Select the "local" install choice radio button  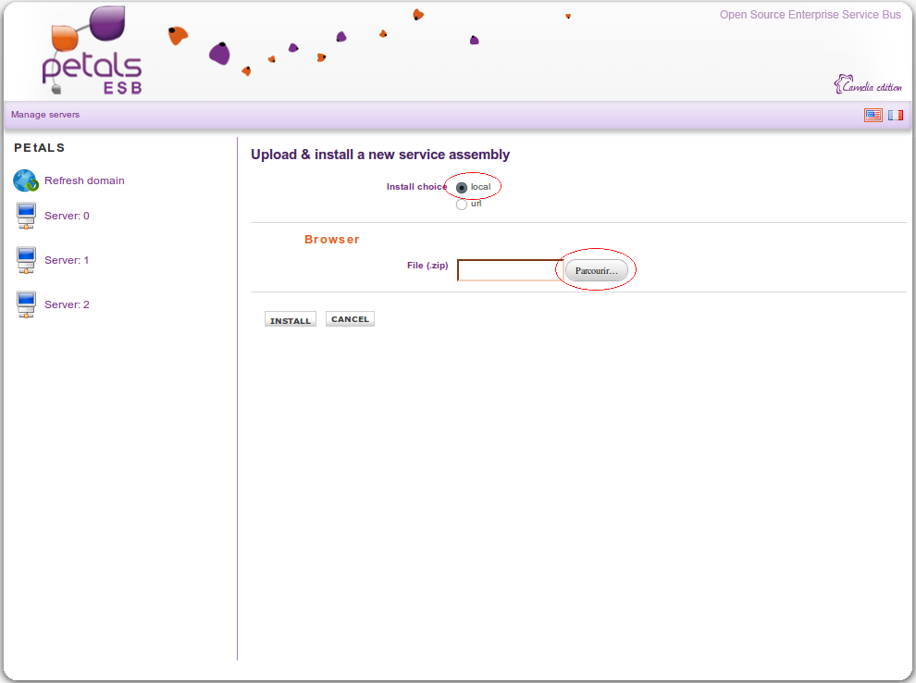tap(462, 188)
